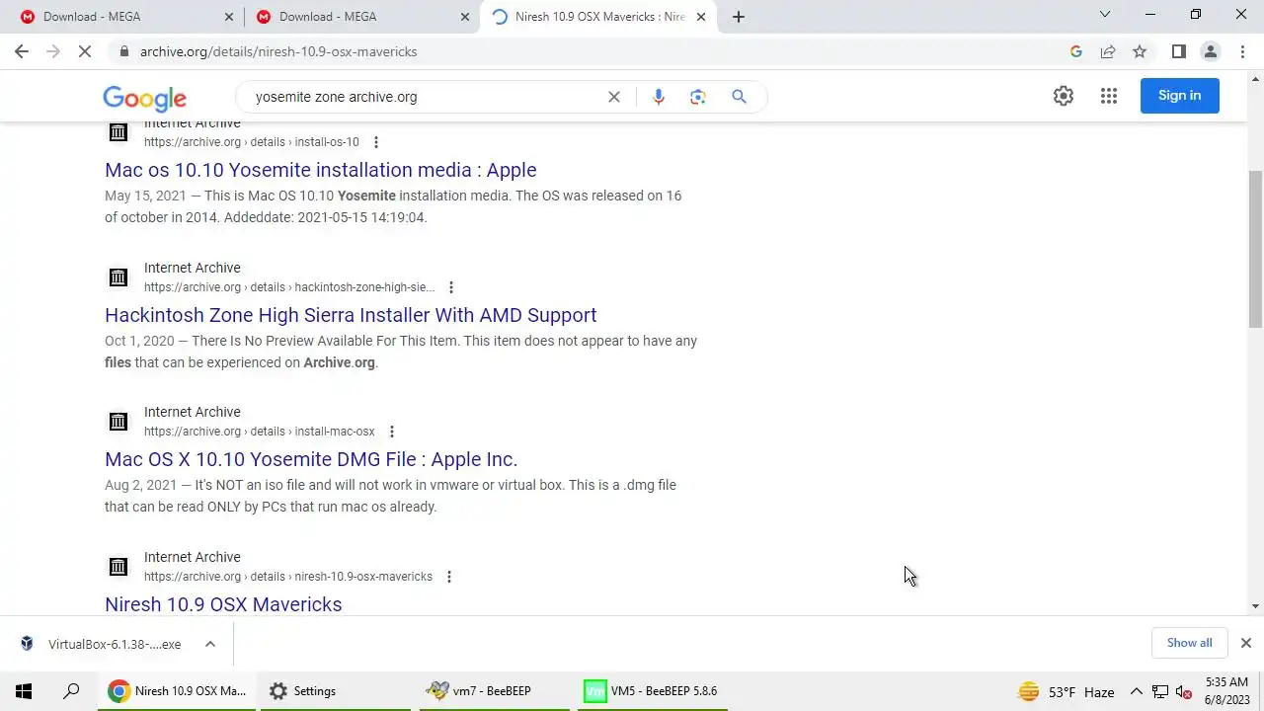The image size is (1264, 711).
Task: Click the Google search input field
Action: (425, 97)
